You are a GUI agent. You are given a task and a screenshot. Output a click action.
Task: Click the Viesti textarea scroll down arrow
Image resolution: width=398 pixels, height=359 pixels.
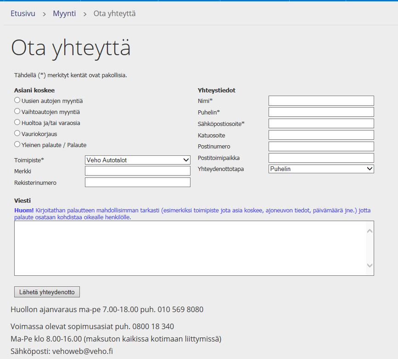370,265
